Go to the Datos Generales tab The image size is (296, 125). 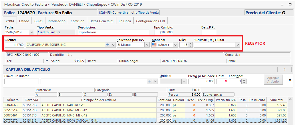tap(101, 21)
